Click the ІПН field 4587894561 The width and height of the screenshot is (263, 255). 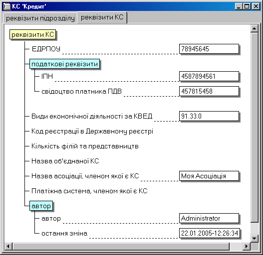tap(209, 76)
